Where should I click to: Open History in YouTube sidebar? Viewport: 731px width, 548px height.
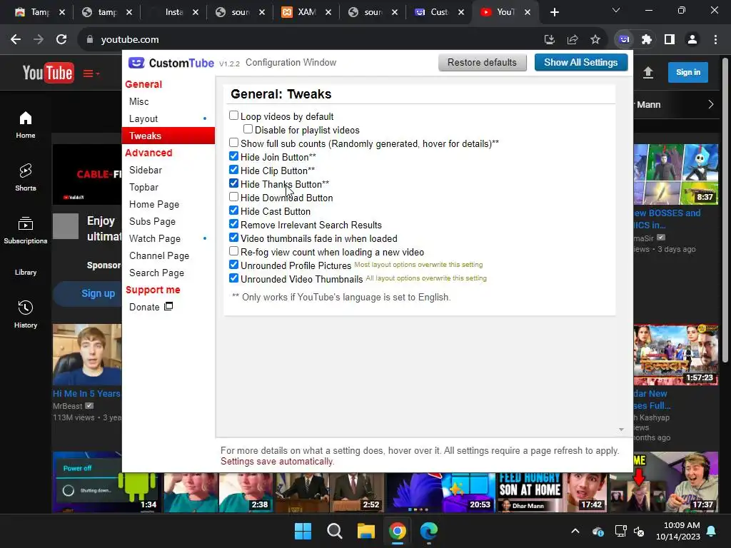point(26,314)
